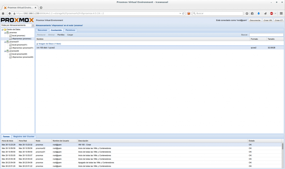Screen dimensions: 285x169
Task: Select the proxmox01 server node icon
Action: (8, 42)
